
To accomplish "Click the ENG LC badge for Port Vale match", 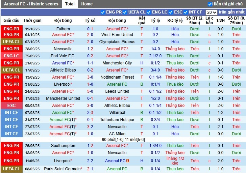I will (11, 56).
